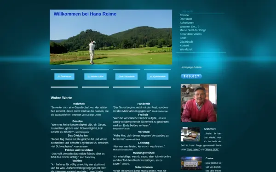276x172 pixels.
Task: Click the 'Wahre Worte' heading
Action: [x=61, y=98]
